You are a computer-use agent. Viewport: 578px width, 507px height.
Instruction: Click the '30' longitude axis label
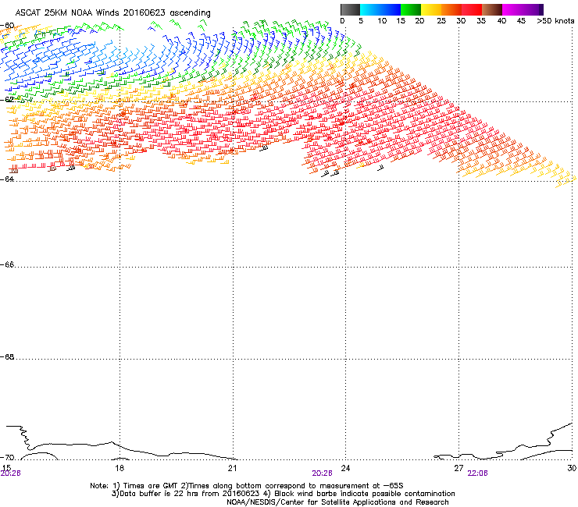(572, 468)
